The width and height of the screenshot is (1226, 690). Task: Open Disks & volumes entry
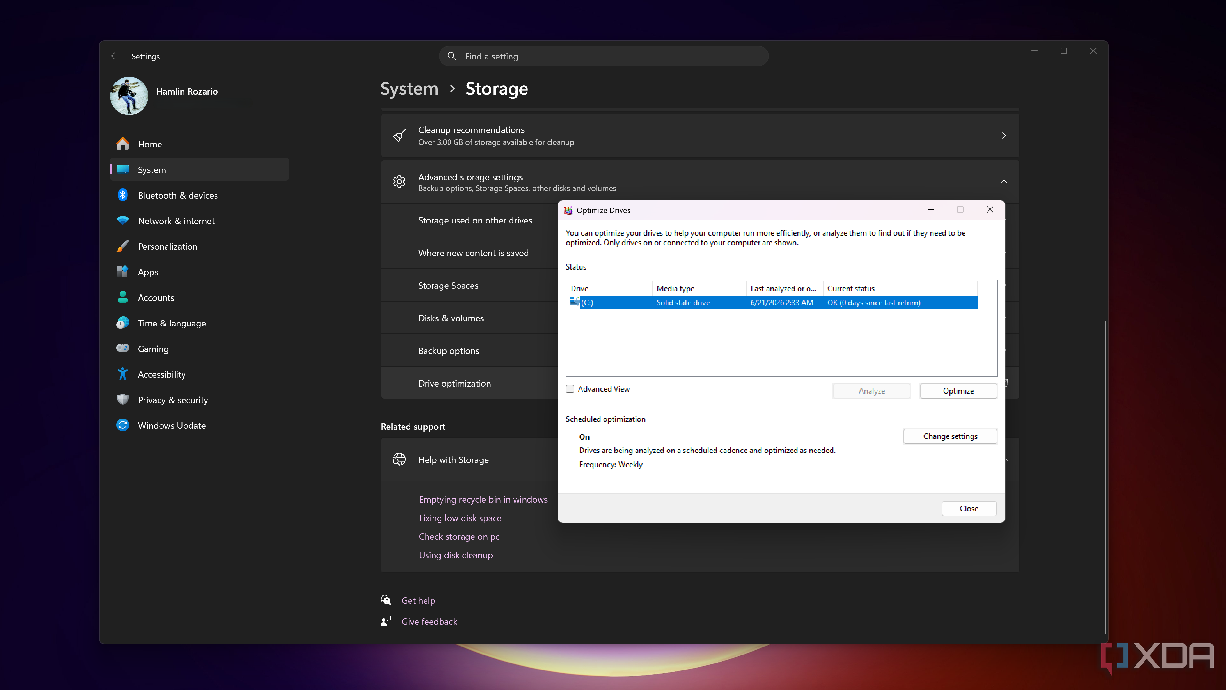coord(451,318)
